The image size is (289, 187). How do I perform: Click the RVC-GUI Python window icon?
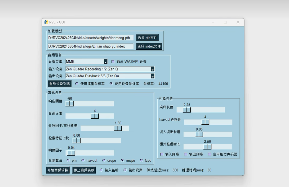point(46,22)
